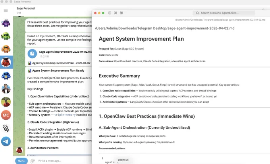Open the blue monster bot chat avatar
This screenshot has width=270, height=164.
(6, 76)
